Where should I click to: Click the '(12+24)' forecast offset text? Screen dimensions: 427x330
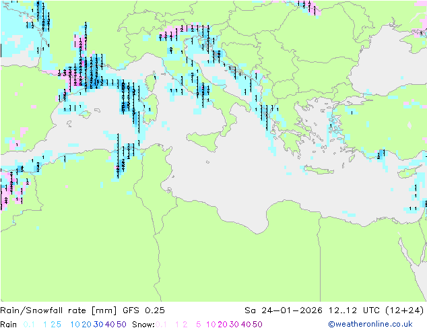pyautogui.click(x=404, y=310)
